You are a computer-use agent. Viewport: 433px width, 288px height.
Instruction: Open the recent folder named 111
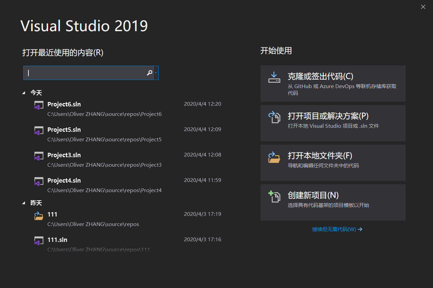point(52,214)
